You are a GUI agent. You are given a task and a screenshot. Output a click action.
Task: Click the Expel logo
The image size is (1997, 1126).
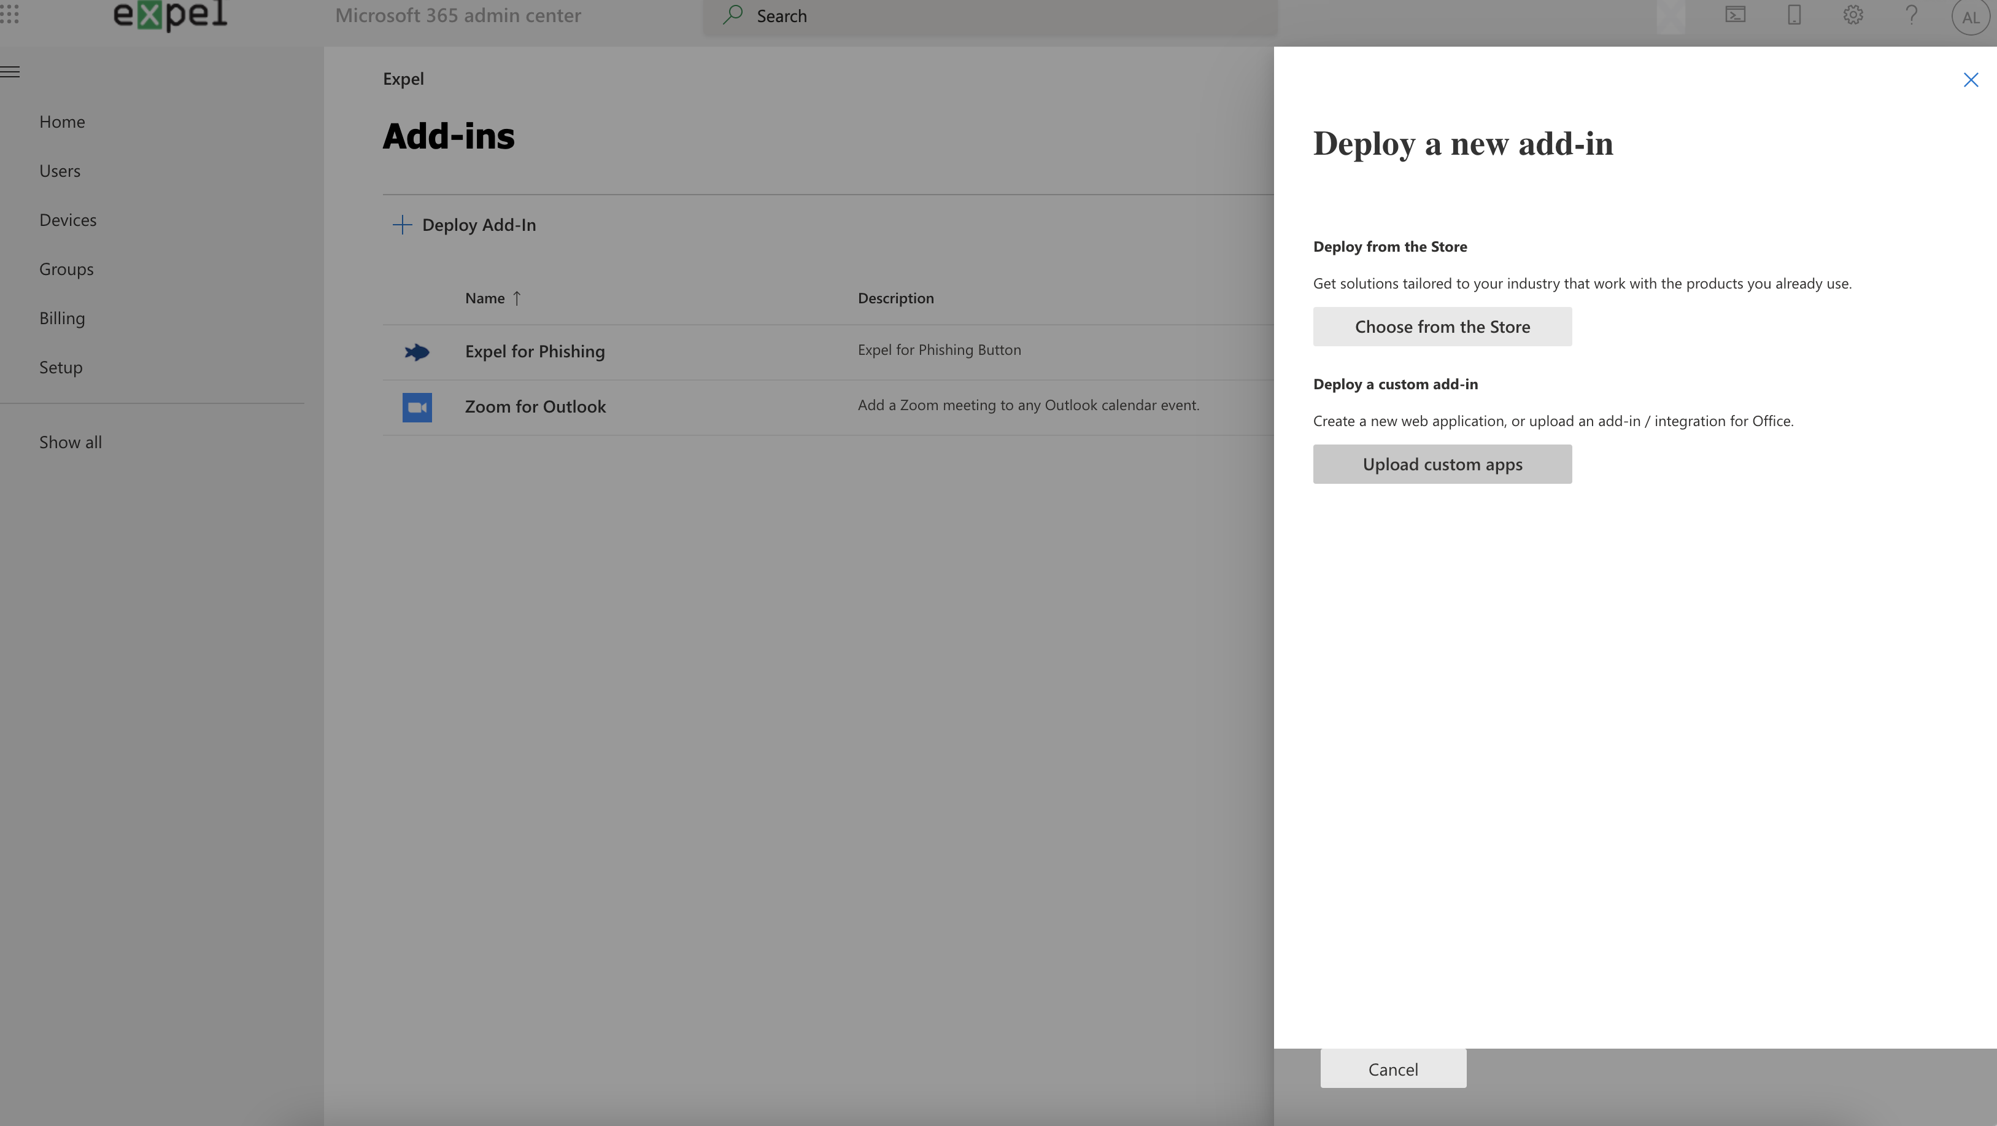pos(171,15)
